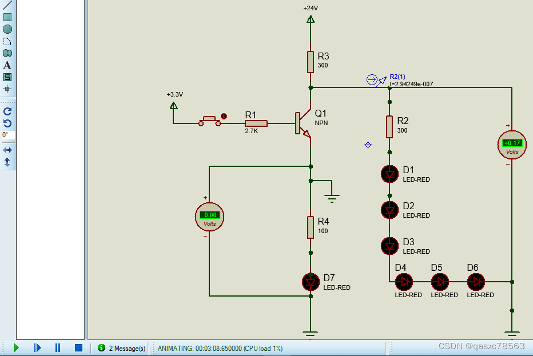This screenshot has width=533, height=356.
Task: Click the ANIMATING status text
Action: coord(220,349)
